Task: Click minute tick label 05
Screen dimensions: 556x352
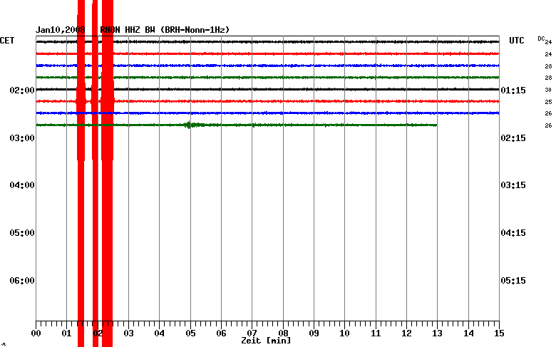Action: tap(190, 333)
